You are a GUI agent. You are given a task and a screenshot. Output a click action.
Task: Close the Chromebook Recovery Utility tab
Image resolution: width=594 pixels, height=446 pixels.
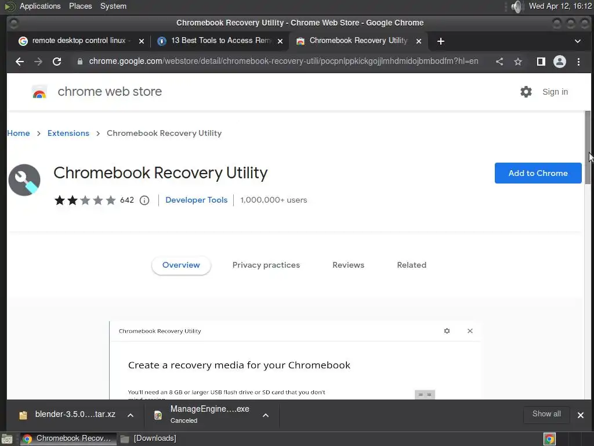point(419,41)
